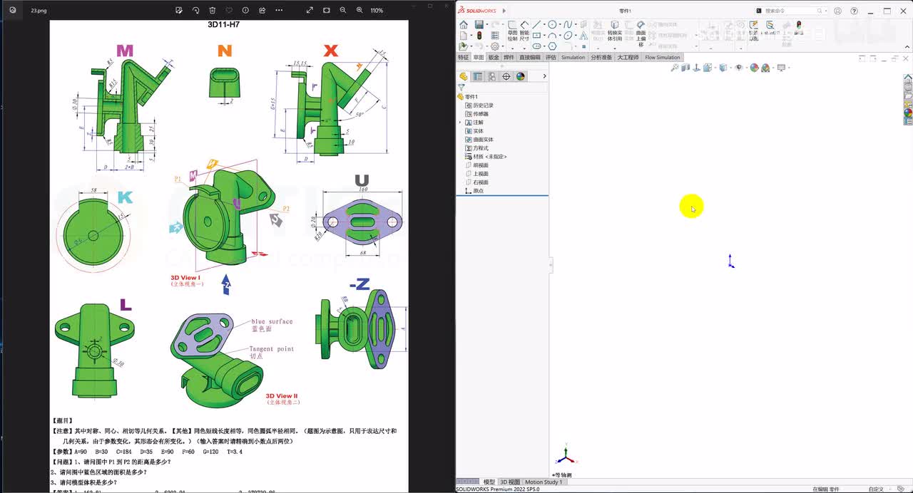Switch to the 3D 视图 bottom tab
Image resolution: width=913 pixels, height=493 pixels.
pos(510,482)
